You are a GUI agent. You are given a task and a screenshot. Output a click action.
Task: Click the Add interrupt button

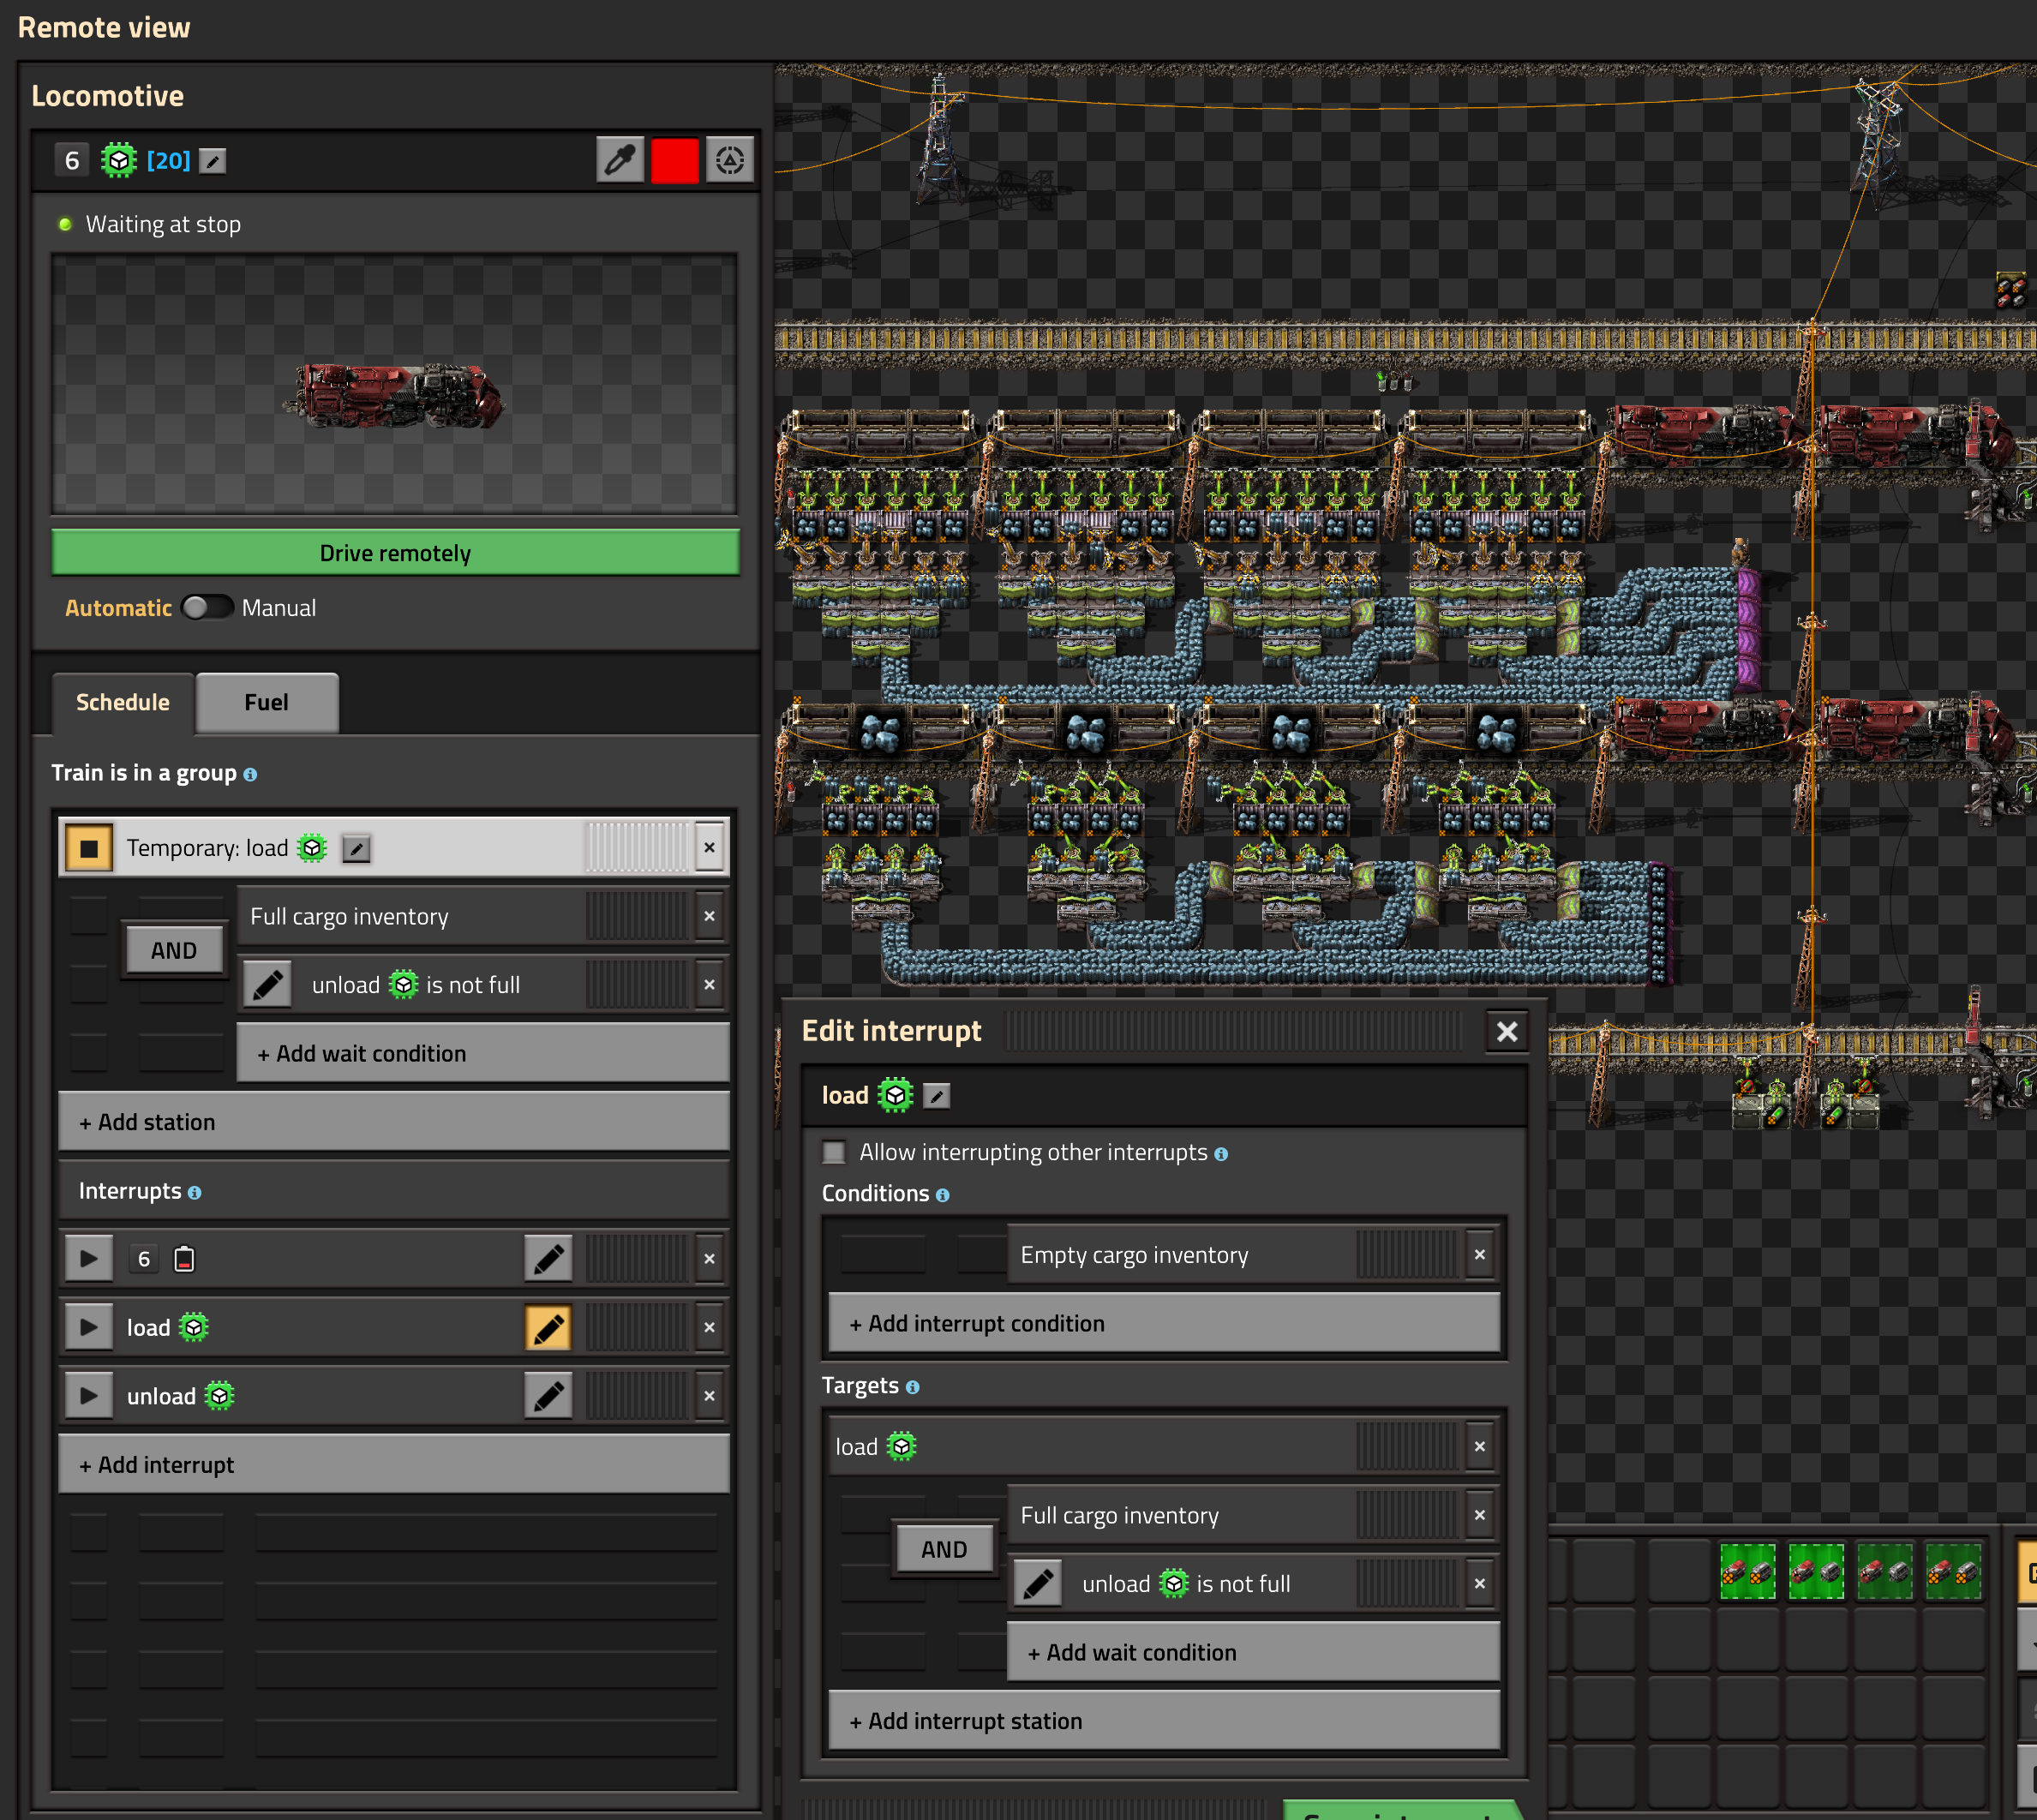click(x=394, y=1465)
